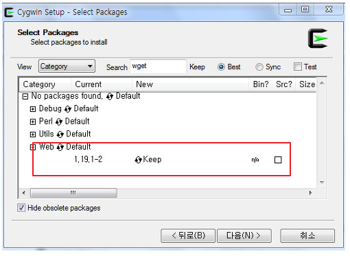Collapse the Web category

tap(33, 148)
